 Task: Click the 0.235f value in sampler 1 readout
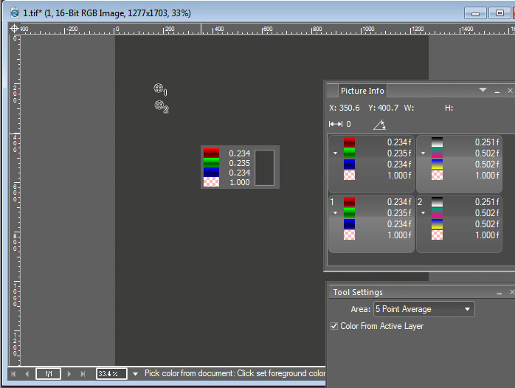pos(398,213)
